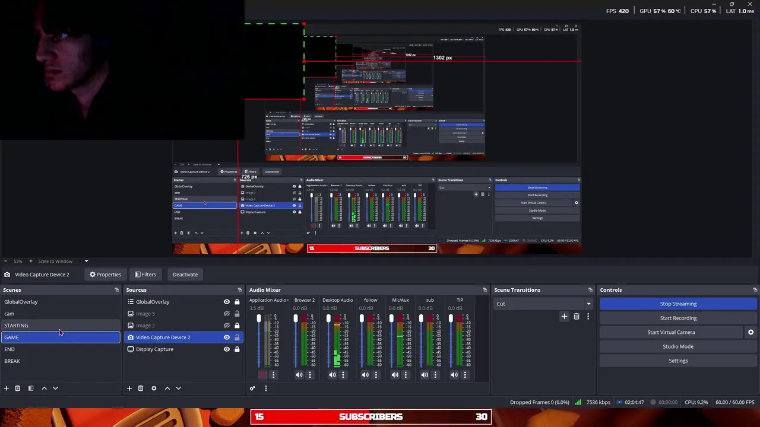Image resolution: width=760 pixels, height=427 pixels.
Task: Add a scene transition with plus
Action: click(564, 316)
